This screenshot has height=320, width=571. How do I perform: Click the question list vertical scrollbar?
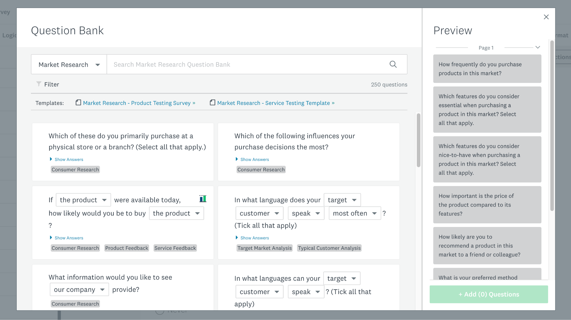coord(418,140)
